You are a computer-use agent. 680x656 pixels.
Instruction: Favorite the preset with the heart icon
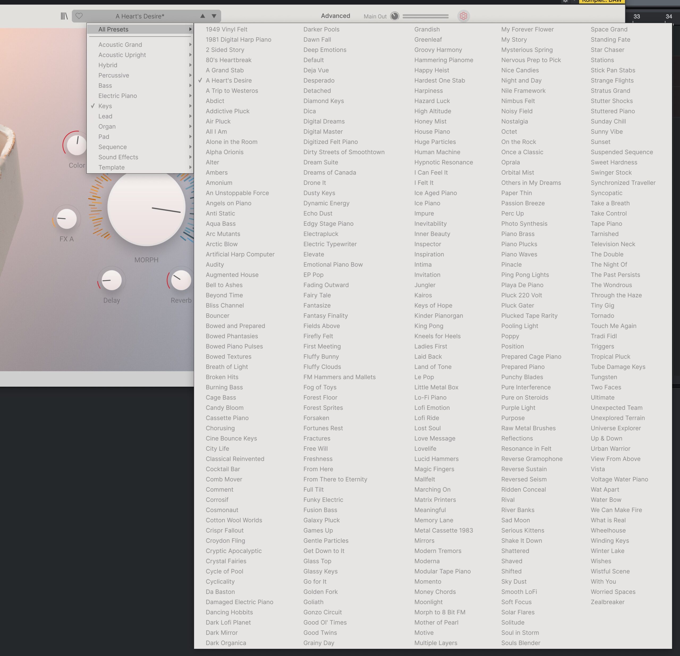coord(79,16)
